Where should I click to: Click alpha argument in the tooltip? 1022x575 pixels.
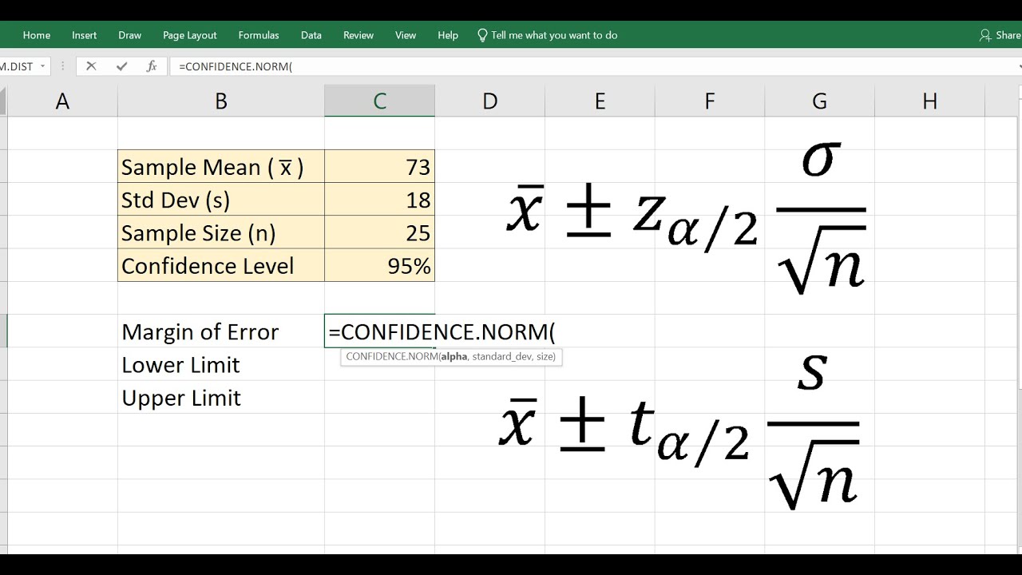point(454,357)
